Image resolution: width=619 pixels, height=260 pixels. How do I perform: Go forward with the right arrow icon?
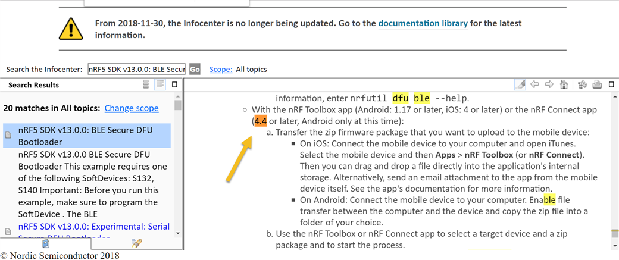(549, 84)
